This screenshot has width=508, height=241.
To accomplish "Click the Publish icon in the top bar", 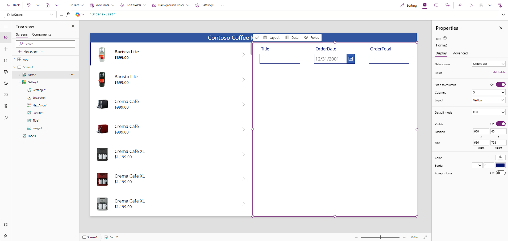I will click(499, 5).
